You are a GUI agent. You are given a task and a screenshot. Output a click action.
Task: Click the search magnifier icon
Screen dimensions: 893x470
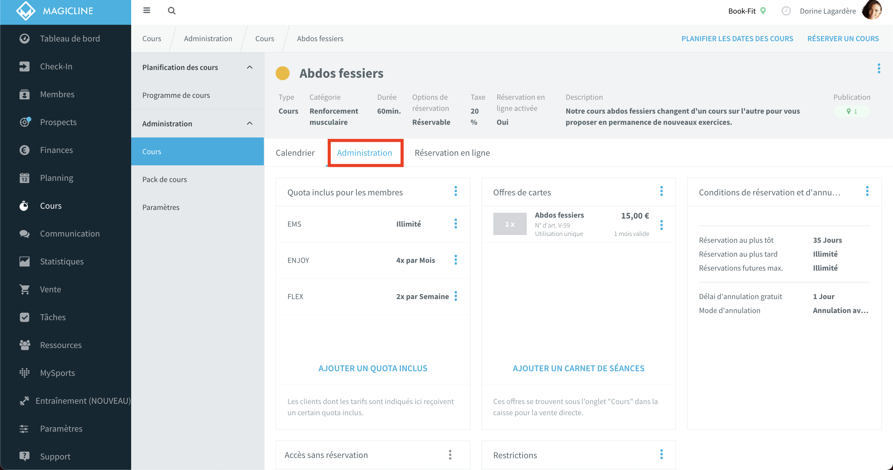[171, 11]
